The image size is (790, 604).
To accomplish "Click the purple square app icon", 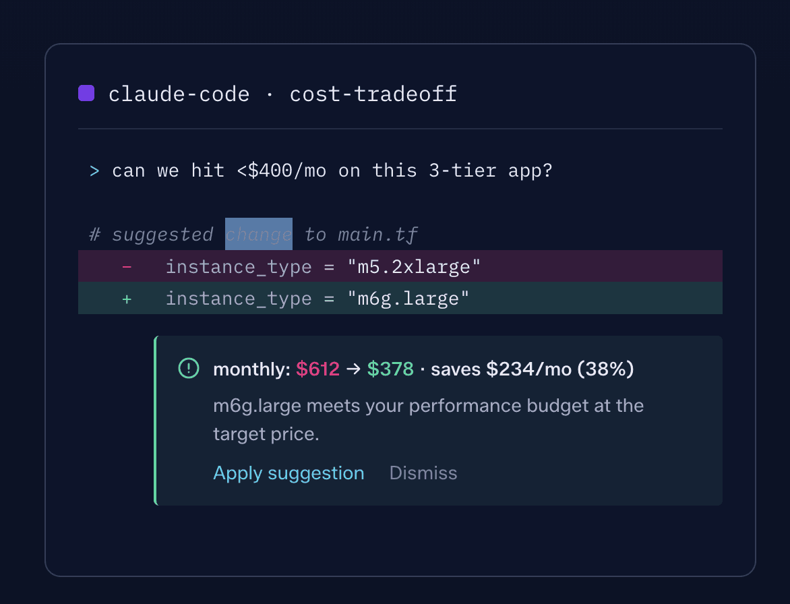I will click(x=86, y=93).
